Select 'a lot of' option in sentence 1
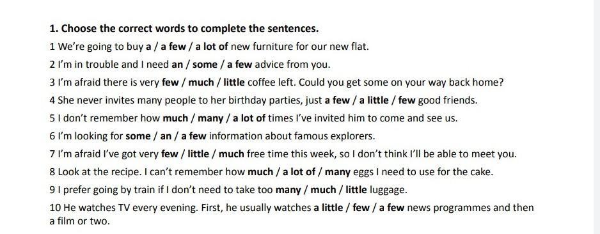600x234 pixels. tap(212, 47)
